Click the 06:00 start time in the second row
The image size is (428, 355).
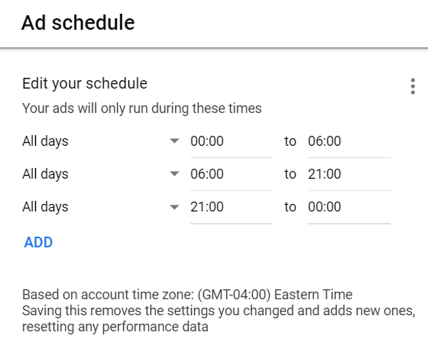click(207, 174)
